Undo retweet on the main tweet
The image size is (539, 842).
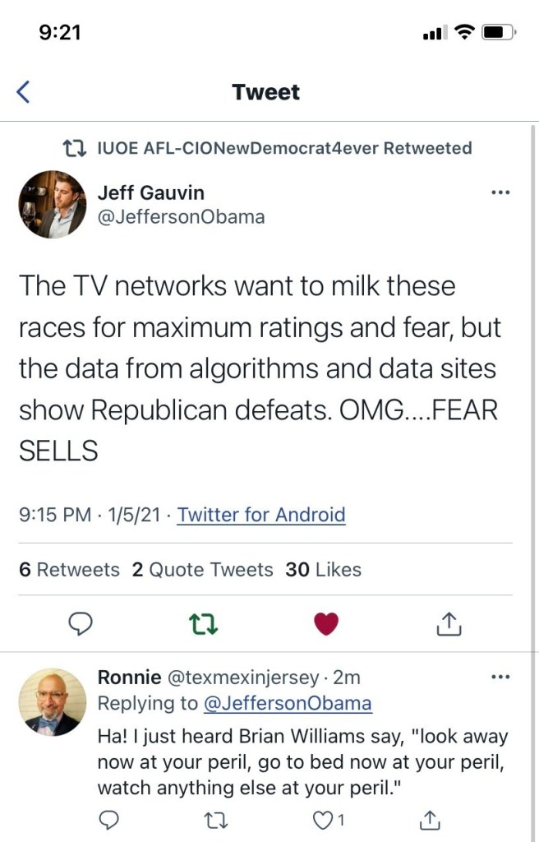click(200, 625)
